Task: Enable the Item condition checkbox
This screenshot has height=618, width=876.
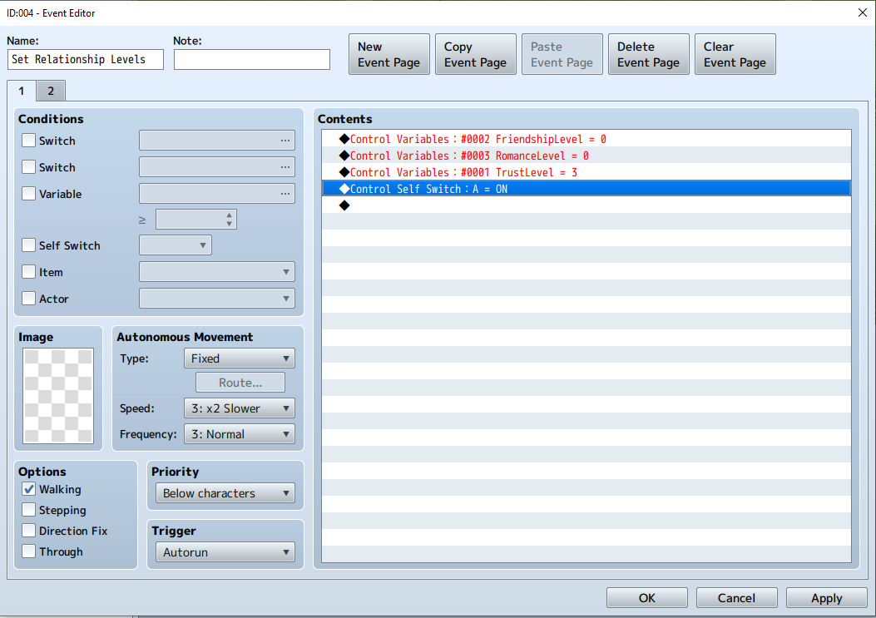Action: pos(28,272)
